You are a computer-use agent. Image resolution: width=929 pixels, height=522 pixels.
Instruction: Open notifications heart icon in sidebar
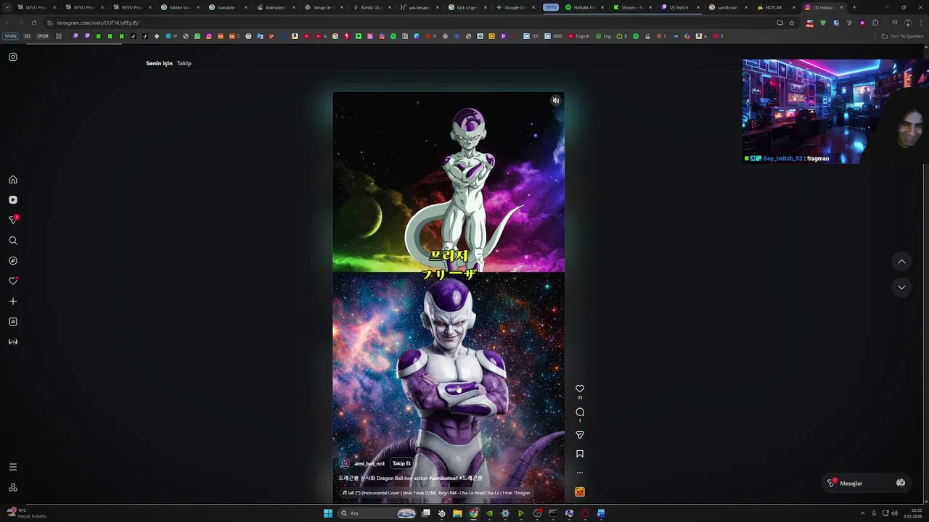(x=13, y=281)
